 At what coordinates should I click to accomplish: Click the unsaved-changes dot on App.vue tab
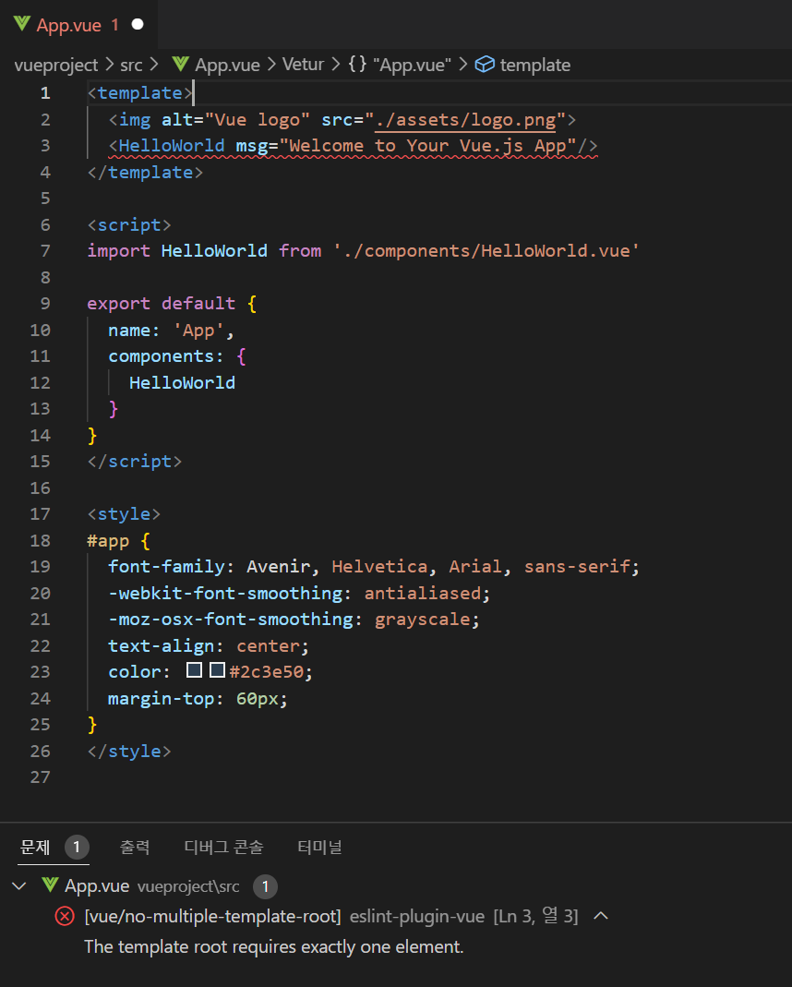pyautogui.click(x=138, y=25)
